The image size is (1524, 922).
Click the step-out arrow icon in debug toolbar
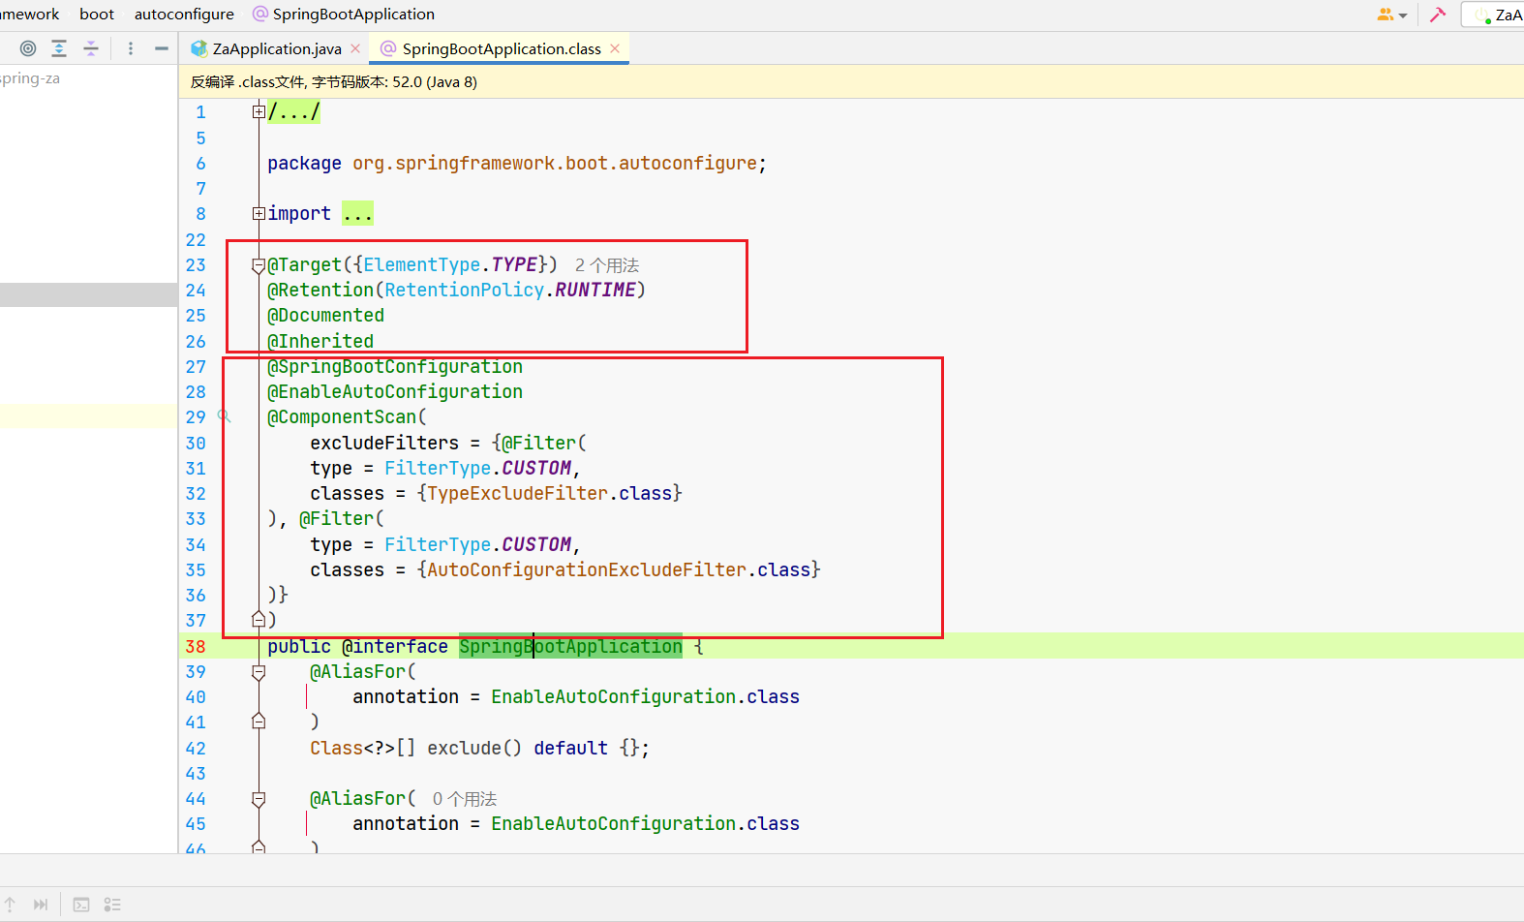tap(10, 905)
